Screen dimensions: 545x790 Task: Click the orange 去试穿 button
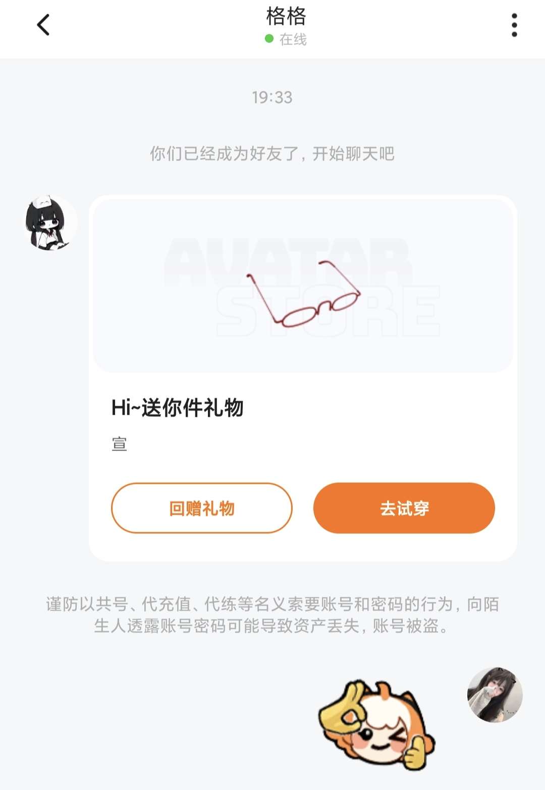pos(404,508)
